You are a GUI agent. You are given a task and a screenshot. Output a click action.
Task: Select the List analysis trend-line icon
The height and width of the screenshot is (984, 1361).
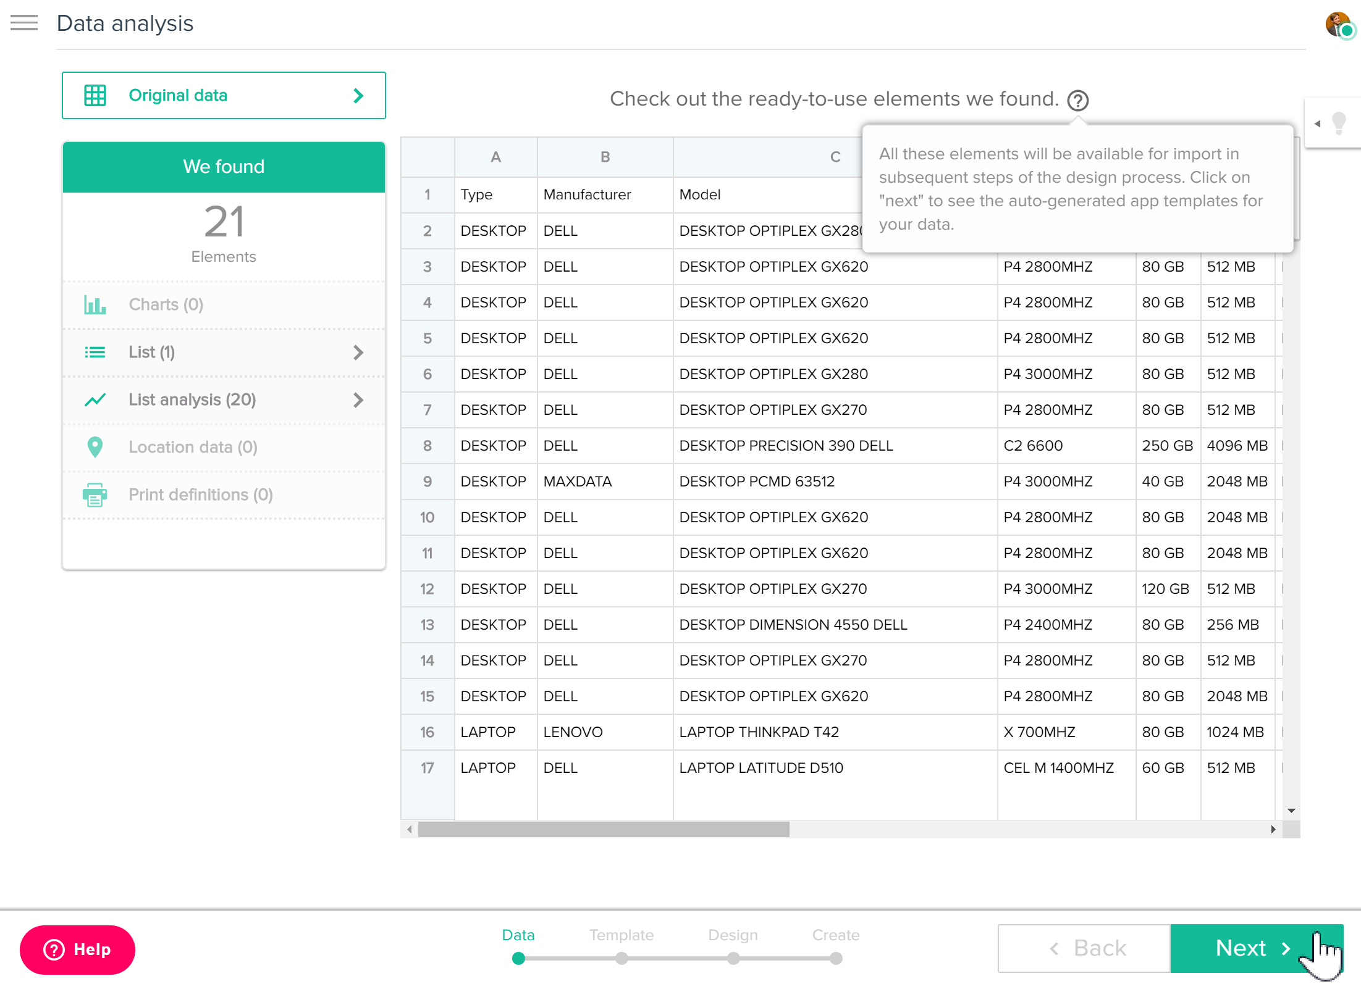(95, 400)
